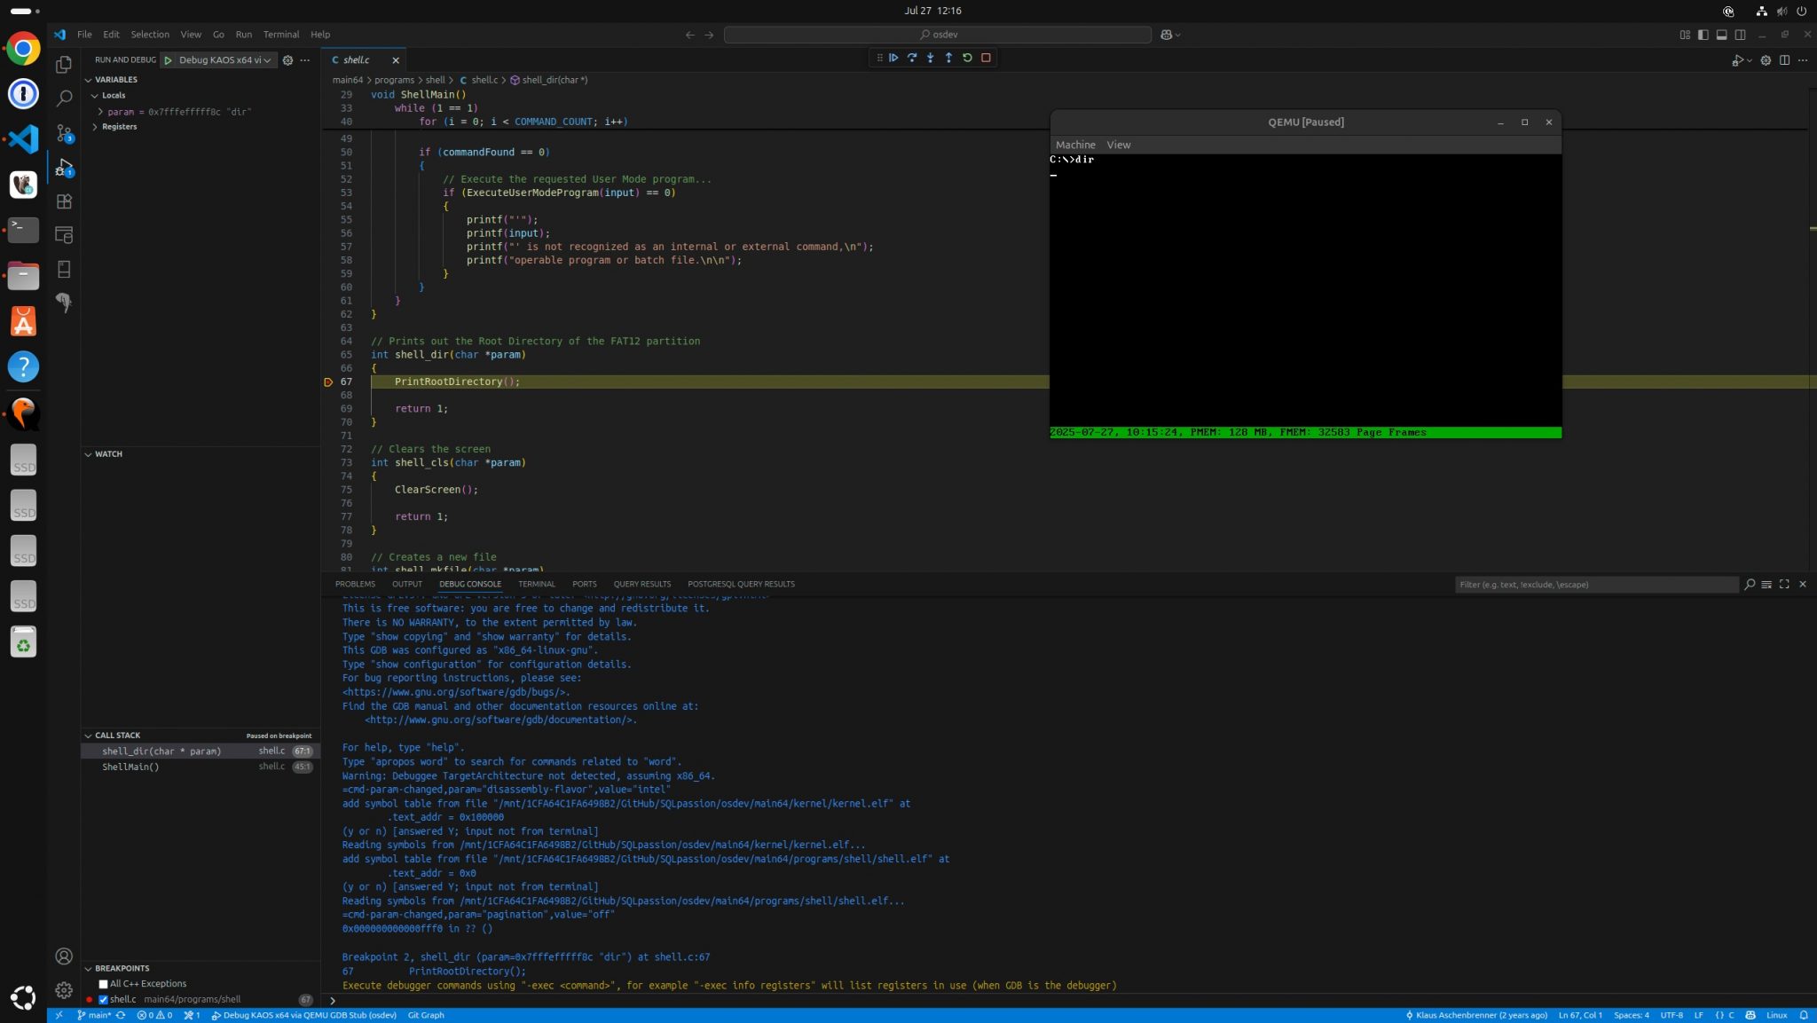The height and width of the screenshot is (1023, 1817).
Task: Open Source Control view
Action: coord(64,133)
